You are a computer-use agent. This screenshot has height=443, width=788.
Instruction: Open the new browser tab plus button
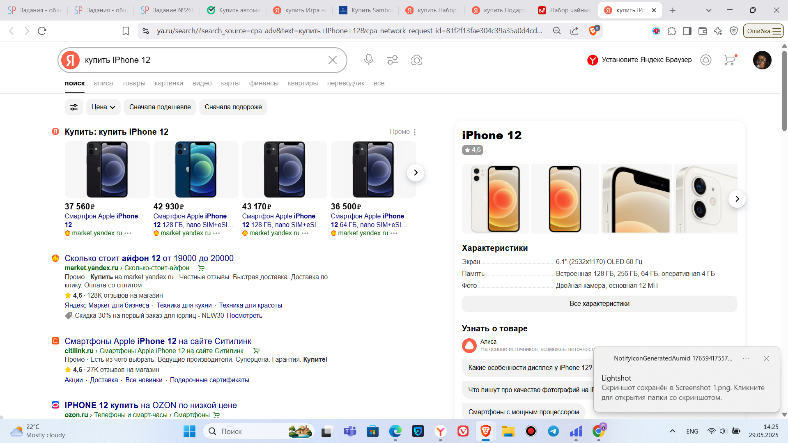click(x=673, y=10)
